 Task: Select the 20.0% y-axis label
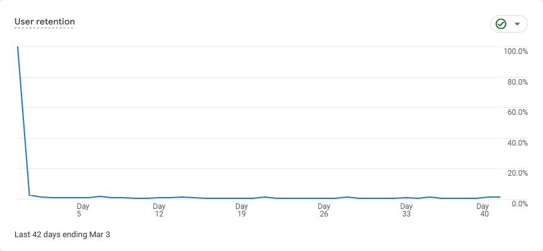pos(517,173)
